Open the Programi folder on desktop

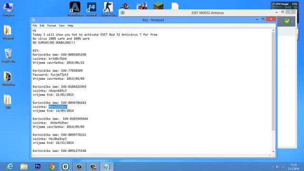coord(8,32)
